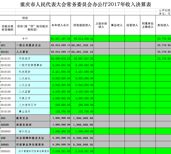The height and width of the screenshot is (154, 171).
Task: Click the 教育支出 category row
Action: 23,118
